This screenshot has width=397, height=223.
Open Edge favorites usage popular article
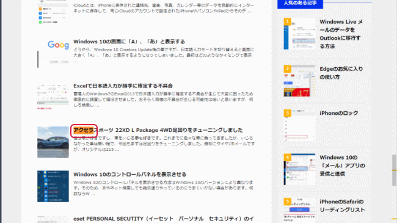pos(341,73)
